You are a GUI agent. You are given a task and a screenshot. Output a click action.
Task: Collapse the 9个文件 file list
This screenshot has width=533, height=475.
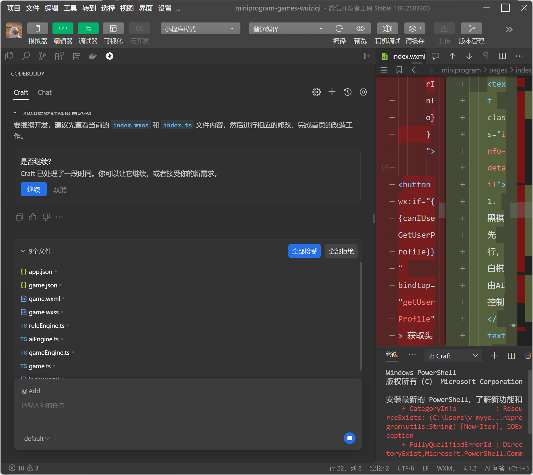click(23, 251)
